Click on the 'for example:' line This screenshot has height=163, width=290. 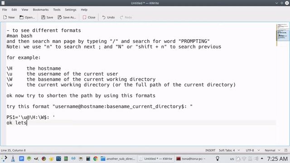click(x=24, y=58)
